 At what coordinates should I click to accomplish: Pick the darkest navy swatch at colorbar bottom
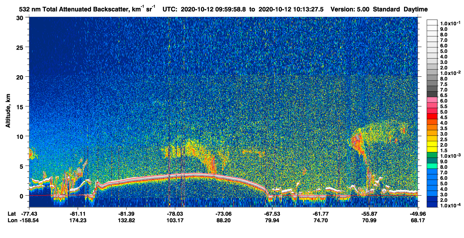(x=432, y=204)
